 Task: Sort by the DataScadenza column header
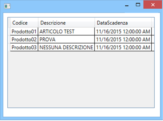pos(123,23)
